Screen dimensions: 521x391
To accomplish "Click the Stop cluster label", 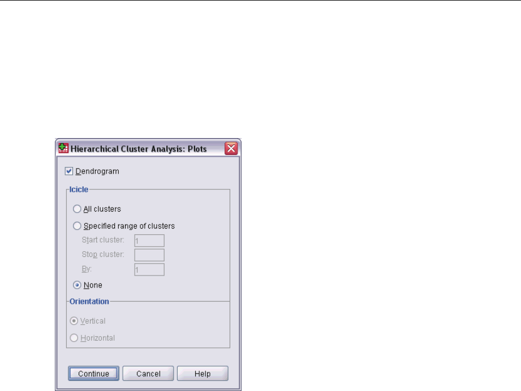I will tap(103, 255).
